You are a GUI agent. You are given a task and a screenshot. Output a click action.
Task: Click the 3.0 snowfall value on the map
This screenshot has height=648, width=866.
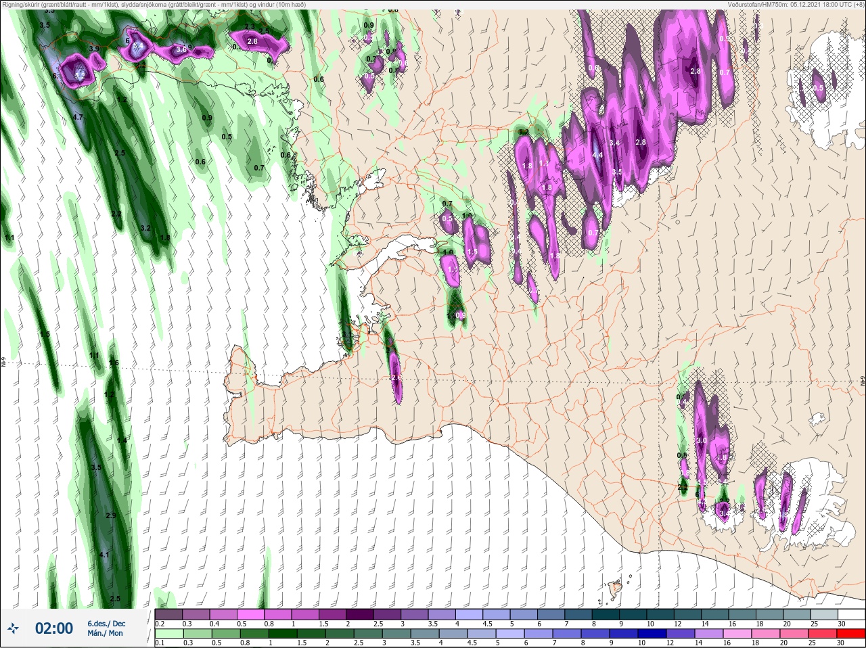click(x=702, y=440)
